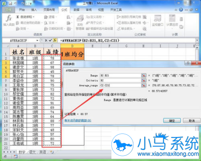
Task: Click the Calculate Sheet icon in 计算 group
Action: (x=181, y=27)
